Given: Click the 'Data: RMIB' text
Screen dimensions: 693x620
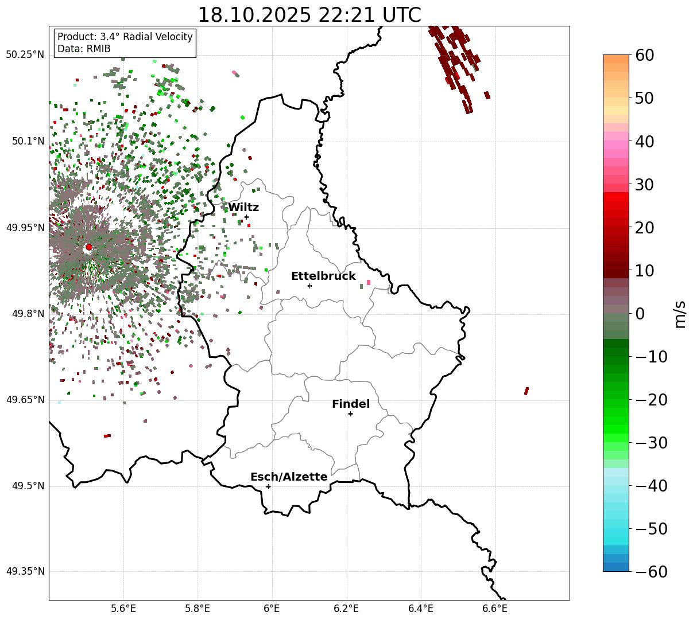Looking at the screenshot, I should point(84,49).
